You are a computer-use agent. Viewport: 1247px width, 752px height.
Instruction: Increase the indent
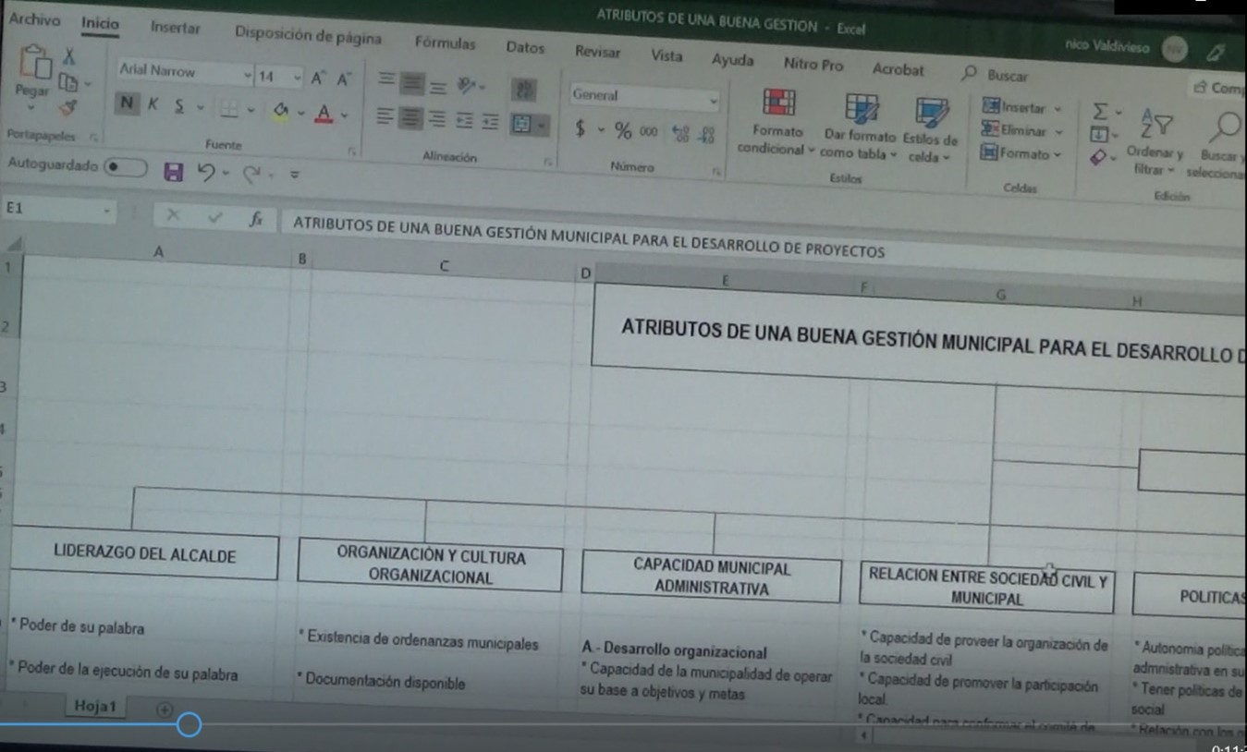coord(490,122)
